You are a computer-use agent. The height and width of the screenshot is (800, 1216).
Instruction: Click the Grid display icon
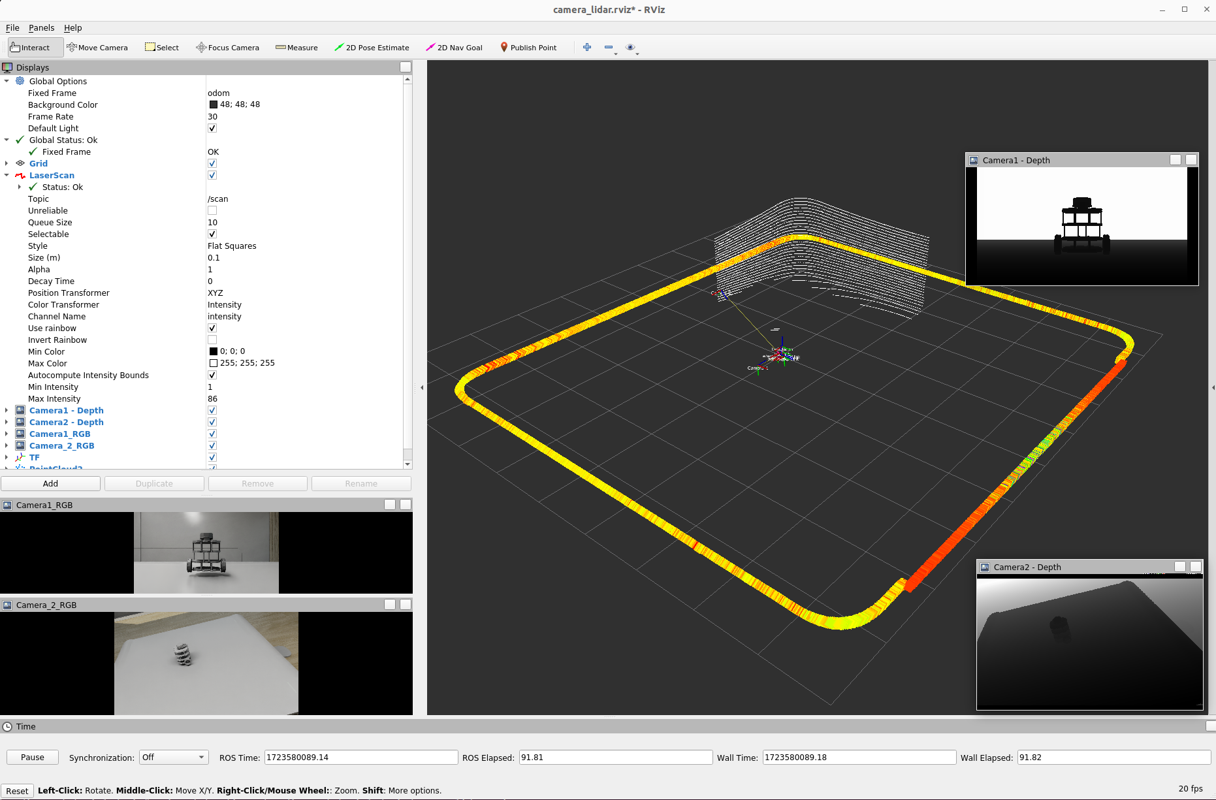(20, 163)
